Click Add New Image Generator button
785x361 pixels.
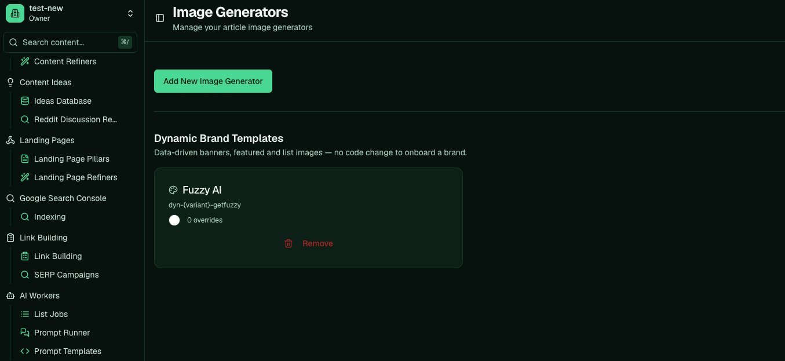point(213,81)
